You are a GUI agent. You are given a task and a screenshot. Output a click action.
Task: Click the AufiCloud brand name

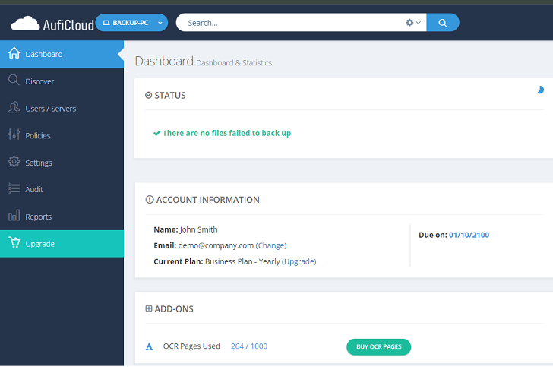click(x=68, y=25)
